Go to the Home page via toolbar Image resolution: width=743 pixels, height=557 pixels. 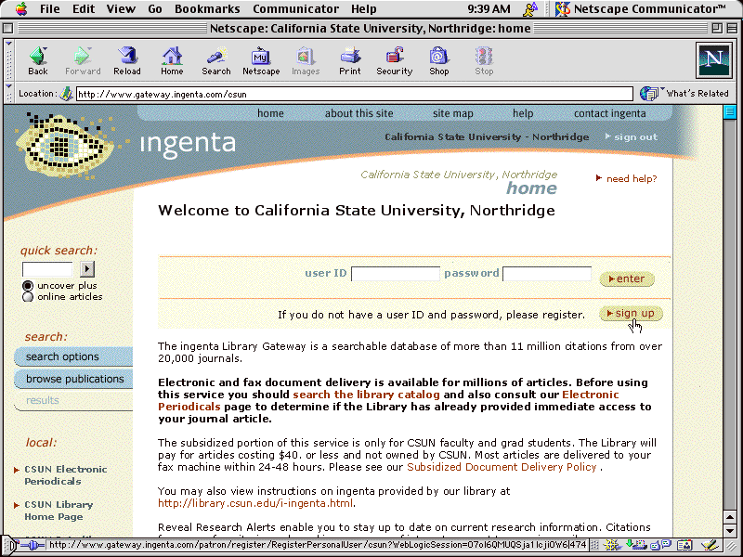tap(172, 61)
